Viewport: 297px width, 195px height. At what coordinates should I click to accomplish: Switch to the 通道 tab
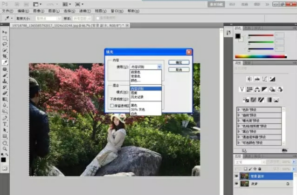coord(248,156)
